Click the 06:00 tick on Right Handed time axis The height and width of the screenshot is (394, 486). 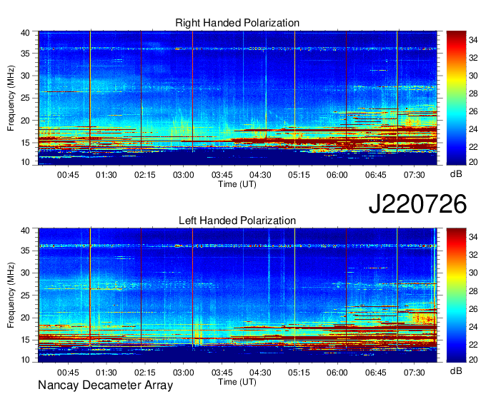coord(337,175)
